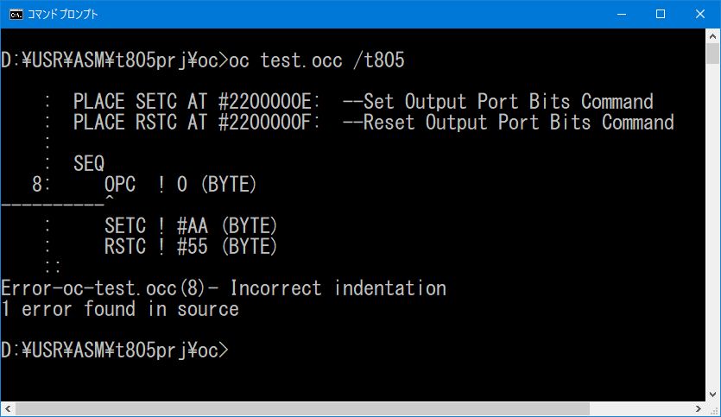Click the コマンド プロンプト title bar text

pyautogui.click(x=62, y=14)
